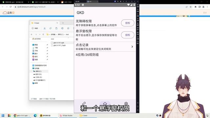Viewport: 210px width, 118px height.
Task: Close first Chrome tab
Action: pos(29,2)
